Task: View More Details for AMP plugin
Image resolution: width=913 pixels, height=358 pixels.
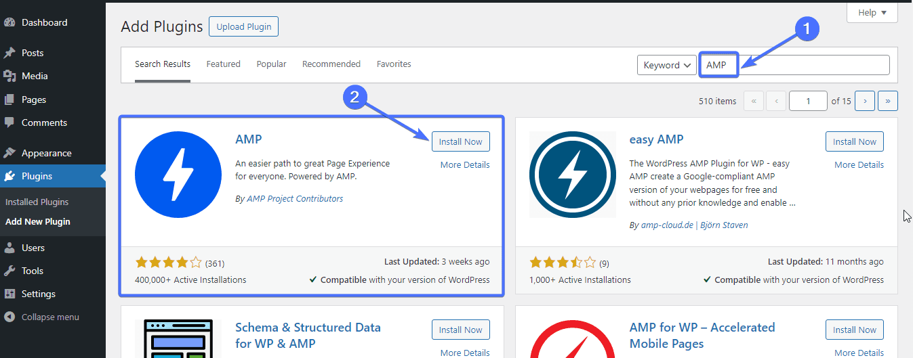Action: 465,164
